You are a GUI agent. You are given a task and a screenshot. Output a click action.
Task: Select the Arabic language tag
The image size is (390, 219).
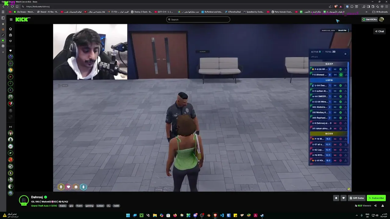pyautogui.click(x=62, y=206)
